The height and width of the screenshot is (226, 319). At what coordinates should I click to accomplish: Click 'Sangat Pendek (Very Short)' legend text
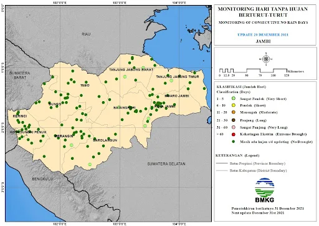[x=263, y=99]
